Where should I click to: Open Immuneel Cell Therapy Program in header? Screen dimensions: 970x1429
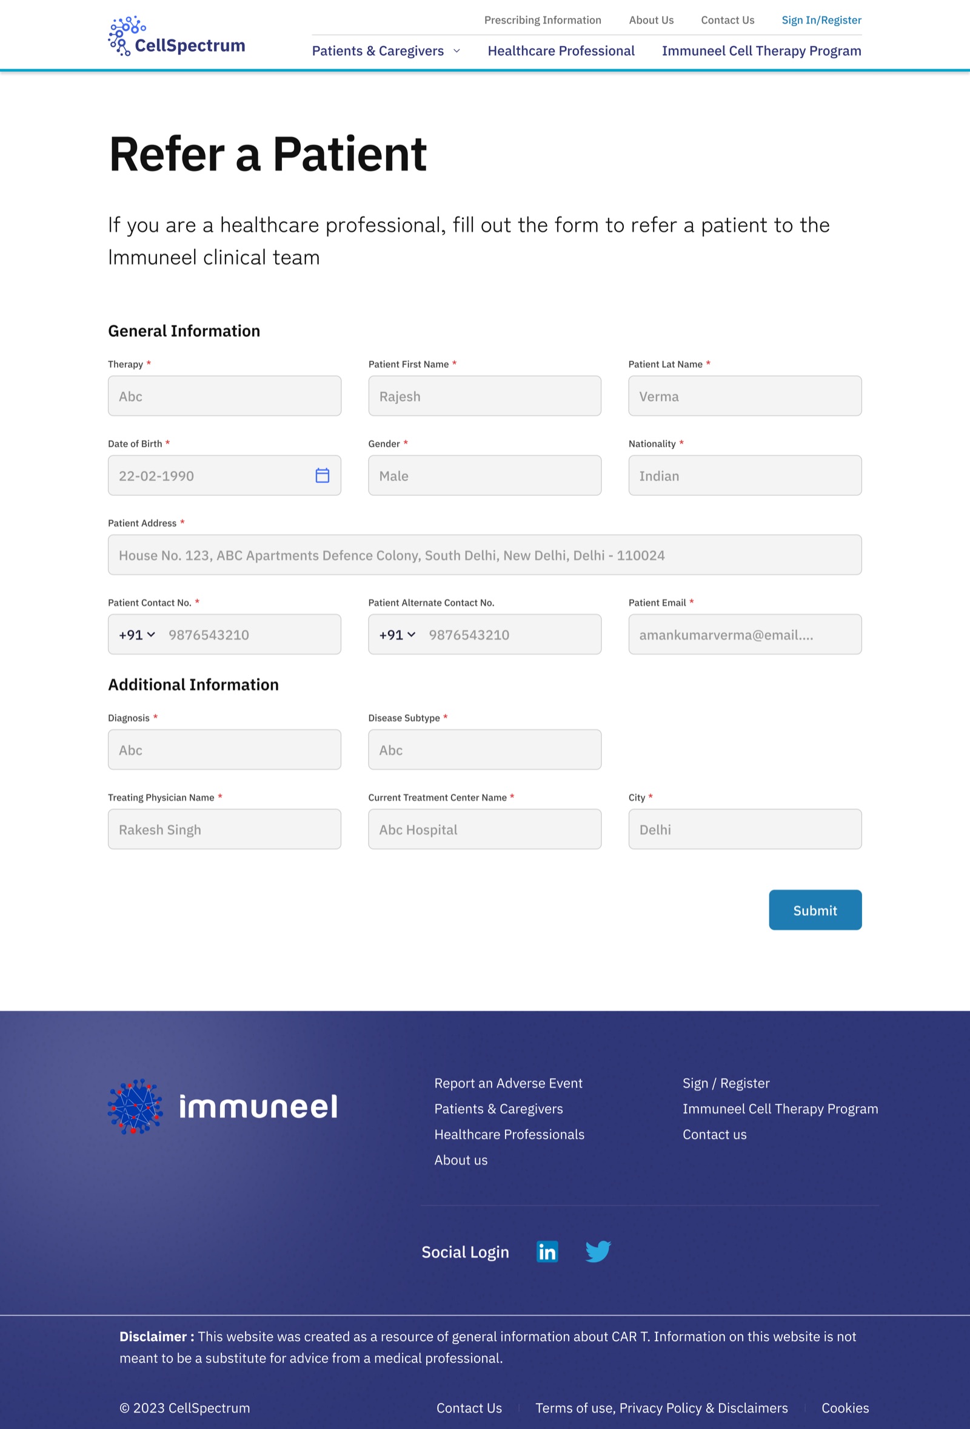[x=761, y=51]
